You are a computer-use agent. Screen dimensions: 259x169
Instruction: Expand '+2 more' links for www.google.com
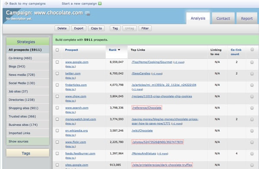(x=179, y=62)
